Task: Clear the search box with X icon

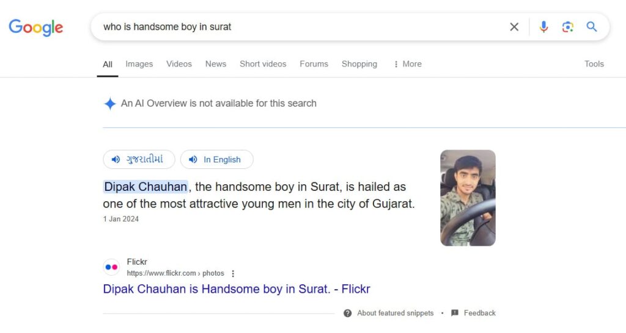Action: (x=514, y=27)
